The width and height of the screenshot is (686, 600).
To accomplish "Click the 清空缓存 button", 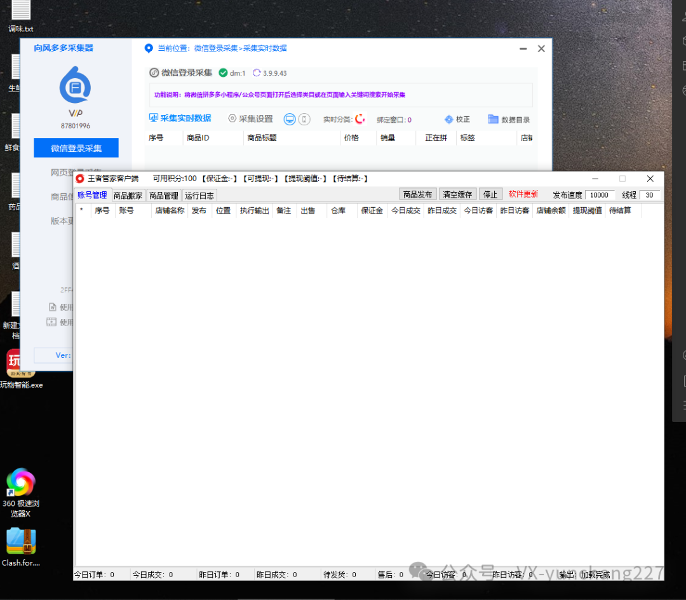I will 457,194.
